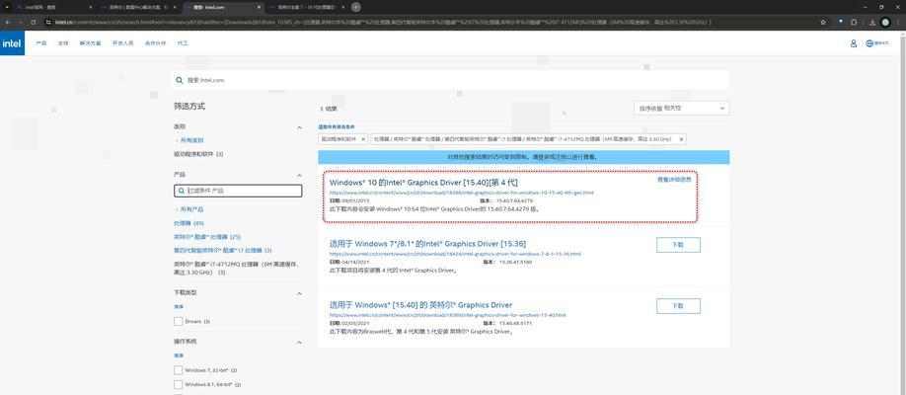Open the browser profile avatar
Screen dimensions: 906x395
click(885, 22)
